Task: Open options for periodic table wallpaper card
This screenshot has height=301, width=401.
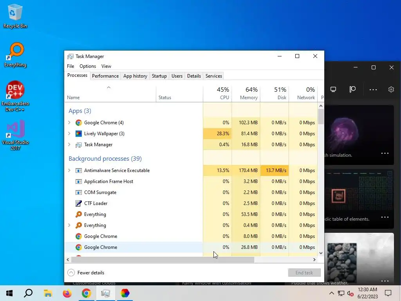Action: 385,217
